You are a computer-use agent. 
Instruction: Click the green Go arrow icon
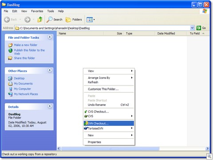(x=198, y=28)
